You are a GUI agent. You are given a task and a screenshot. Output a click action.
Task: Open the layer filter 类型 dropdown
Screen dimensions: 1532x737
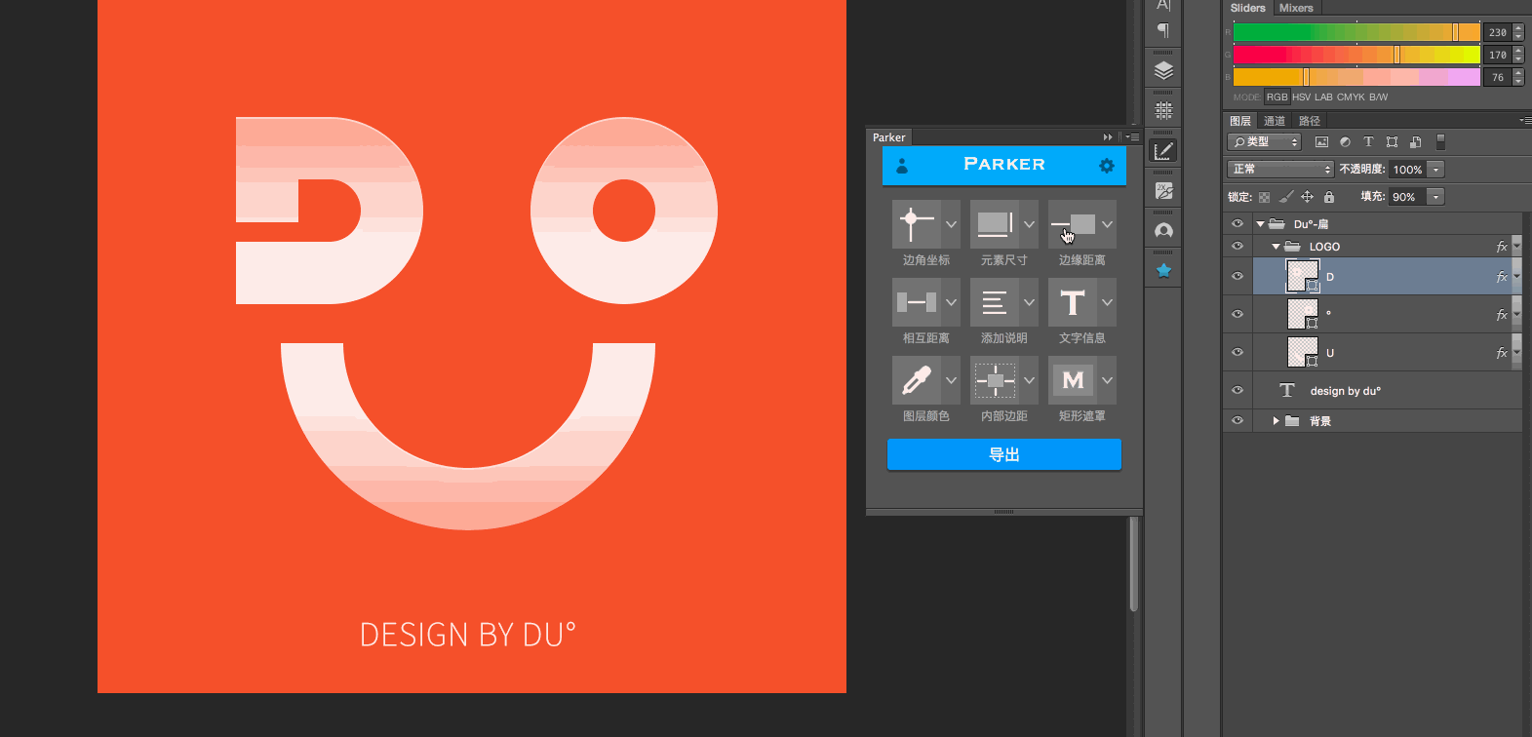(x=1265, y=142)
